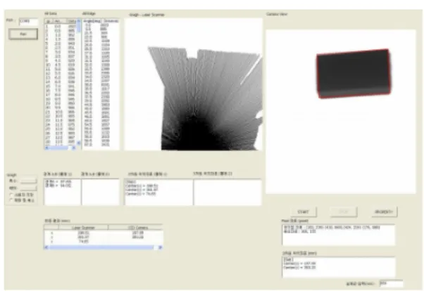Click the large button under the Port field

[23, 34]
